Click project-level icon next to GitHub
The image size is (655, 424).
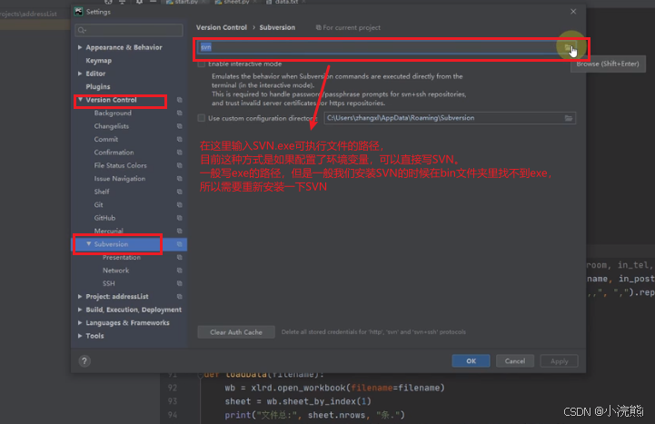pyautogui.click(x=180, y=218)
